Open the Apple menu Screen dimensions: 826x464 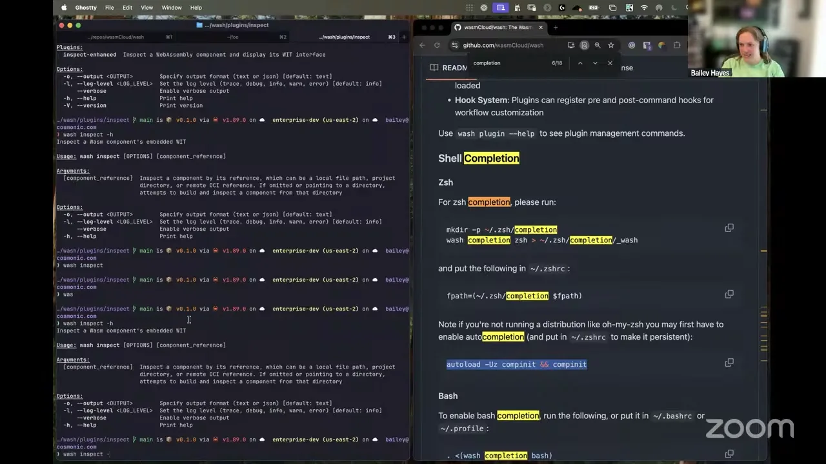[x=64, y=8]
